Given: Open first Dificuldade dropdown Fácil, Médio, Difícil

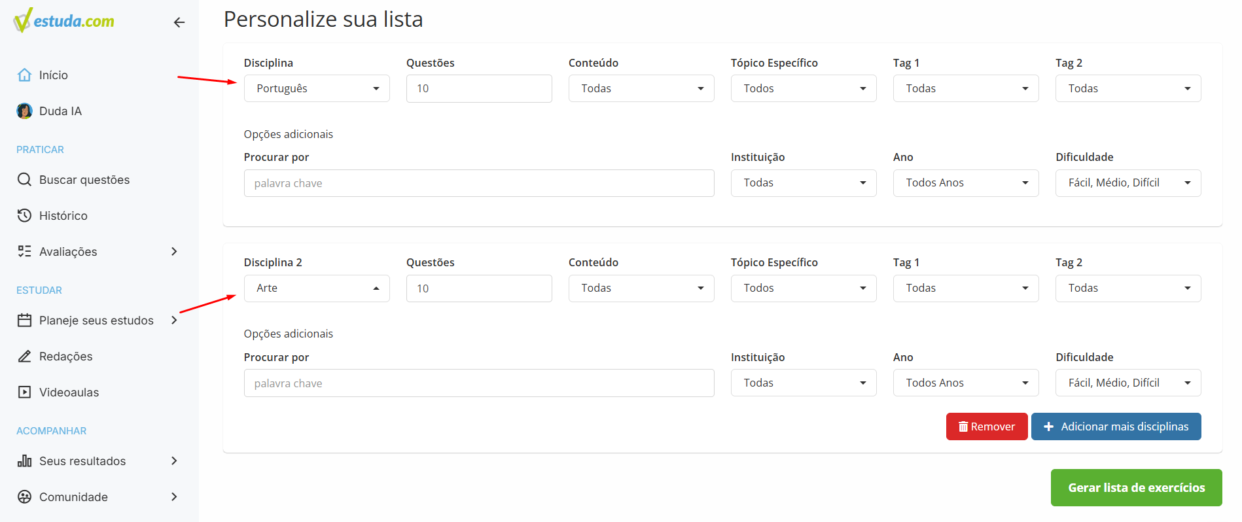Looking at the screenshot, I should [1128, 183].
